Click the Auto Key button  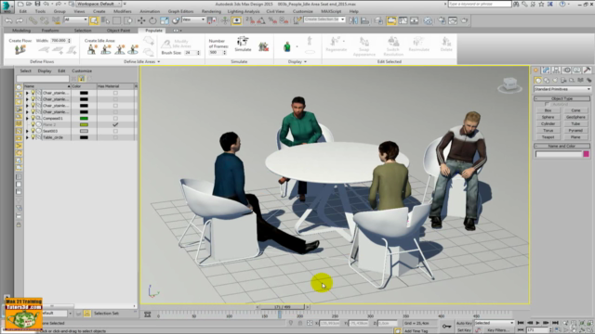[464, 323]
